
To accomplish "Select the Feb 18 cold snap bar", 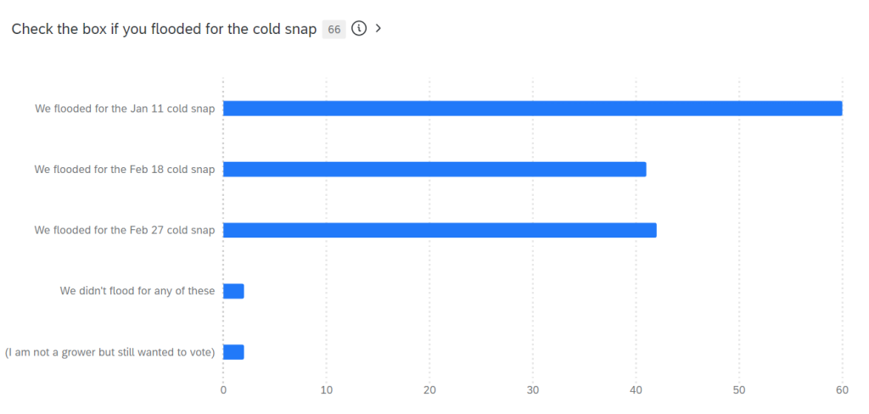I will [x=434, y=169].
